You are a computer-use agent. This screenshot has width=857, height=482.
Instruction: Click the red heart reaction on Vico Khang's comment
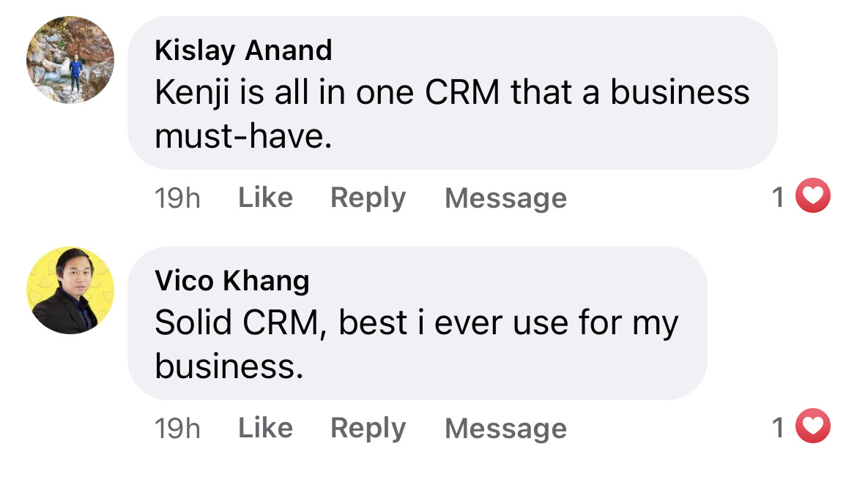coord(812,427)
